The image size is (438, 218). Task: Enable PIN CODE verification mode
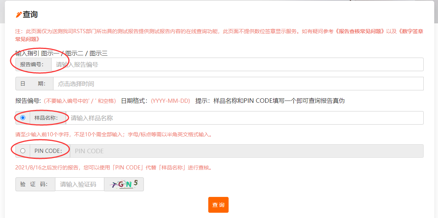click(x=22, y=151)
